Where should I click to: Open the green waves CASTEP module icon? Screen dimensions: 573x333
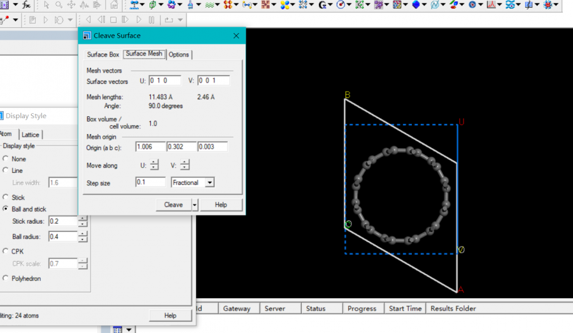pos(209,4)
